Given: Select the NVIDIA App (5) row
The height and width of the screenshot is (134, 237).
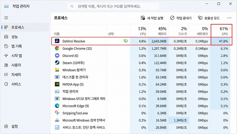Looking at the screenshot, I should [x=141, y=84].
